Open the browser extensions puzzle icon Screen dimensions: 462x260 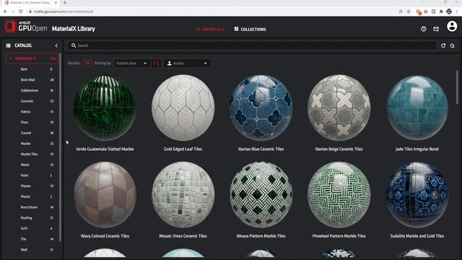coord(441,12)
